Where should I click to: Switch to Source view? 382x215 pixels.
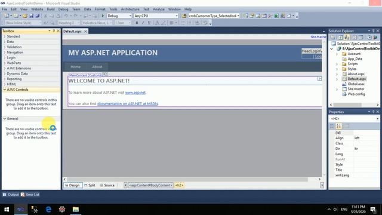click(x=107, y=185)
